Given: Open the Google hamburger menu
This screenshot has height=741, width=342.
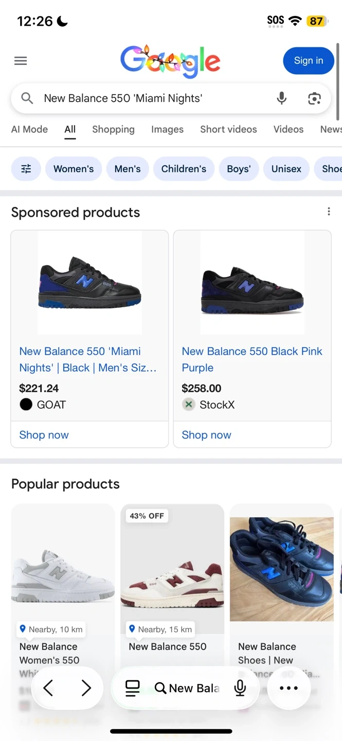Looking at the screenshot, I should click(x=21, y=61).
